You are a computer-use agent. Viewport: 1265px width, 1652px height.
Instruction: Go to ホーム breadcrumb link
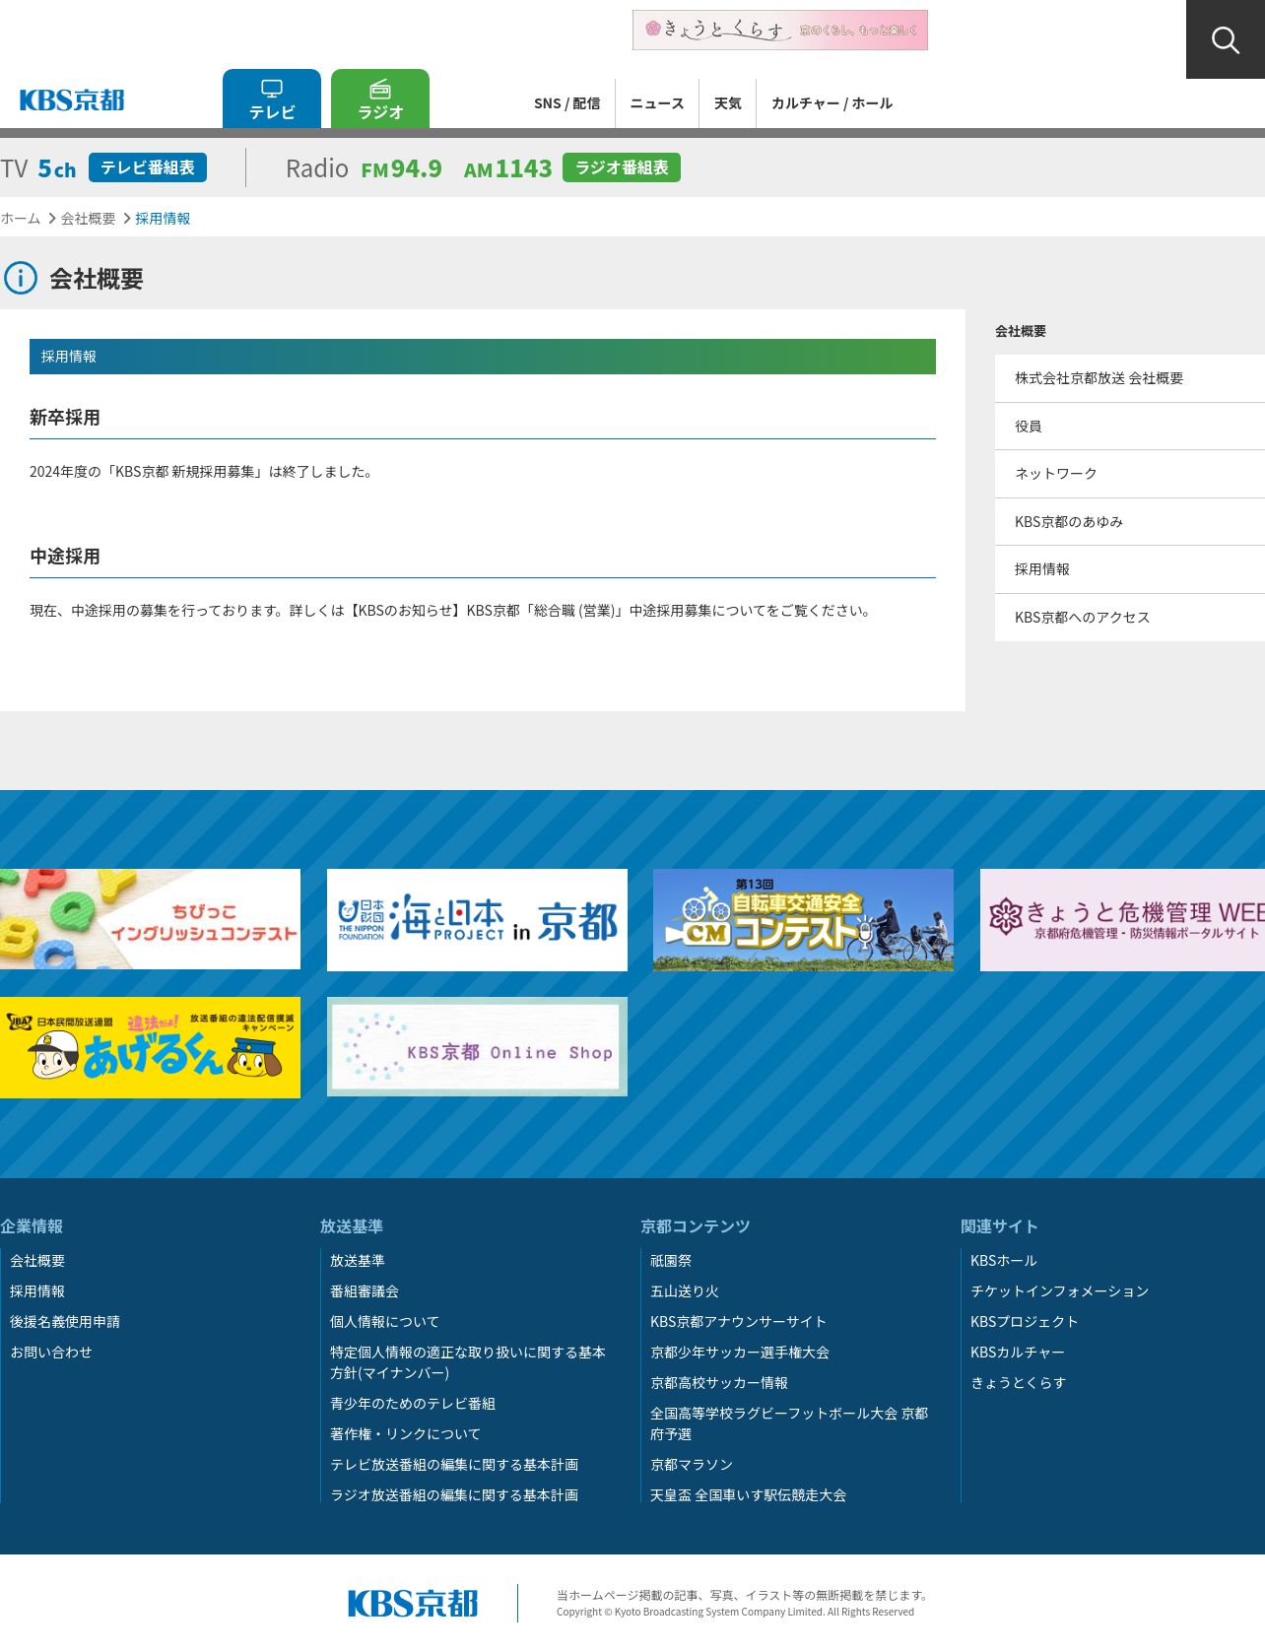[x=20, y=219]
